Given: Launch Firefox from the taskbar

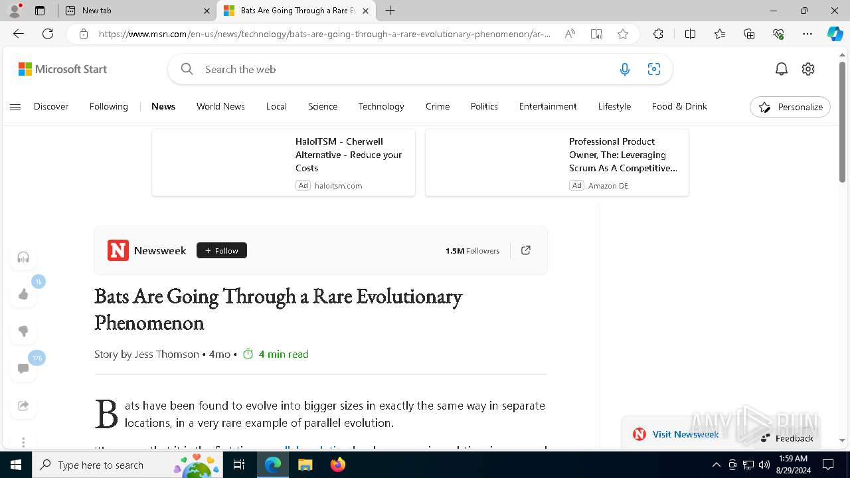Looking at the screenshot, I should [337, 465].
